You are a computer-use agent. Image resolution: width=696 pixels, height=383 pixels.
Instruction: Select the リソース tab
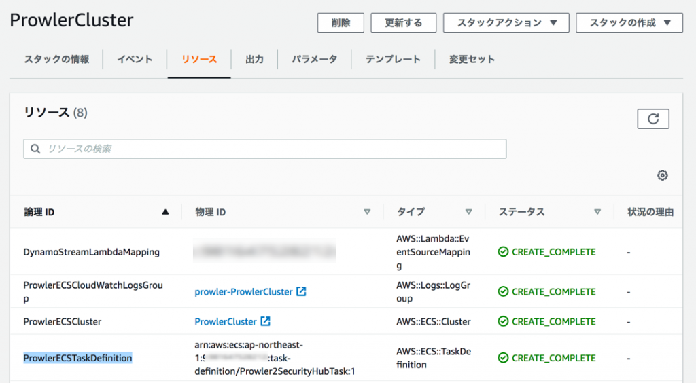[x=199, y=59]
